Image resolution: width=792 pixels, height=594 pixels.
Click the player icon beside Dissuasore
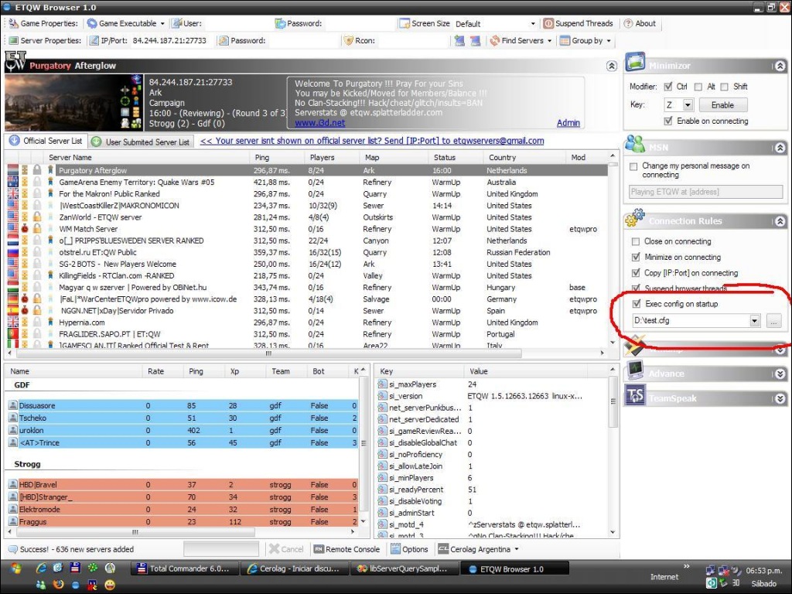[x=13, y=405]
